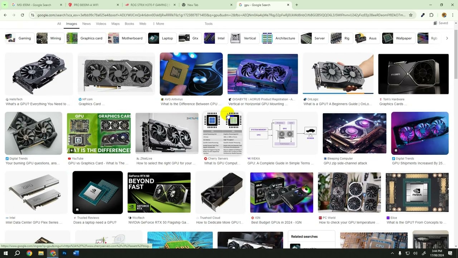This screenshot has width=458, height=258.
Task: Close the MSI 650M Google Search tab
Action: point(61,5)
